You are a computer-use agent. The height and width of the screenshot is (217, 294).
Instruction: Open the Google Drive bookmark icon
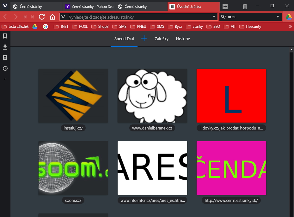[x=35, y=27]
